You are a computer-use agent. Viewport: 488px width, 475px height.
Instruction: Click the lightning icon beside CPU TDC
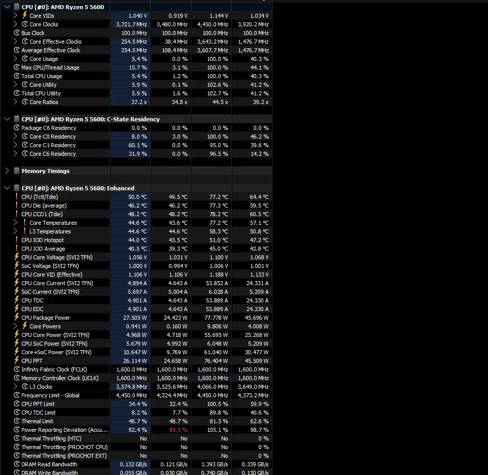17,300
